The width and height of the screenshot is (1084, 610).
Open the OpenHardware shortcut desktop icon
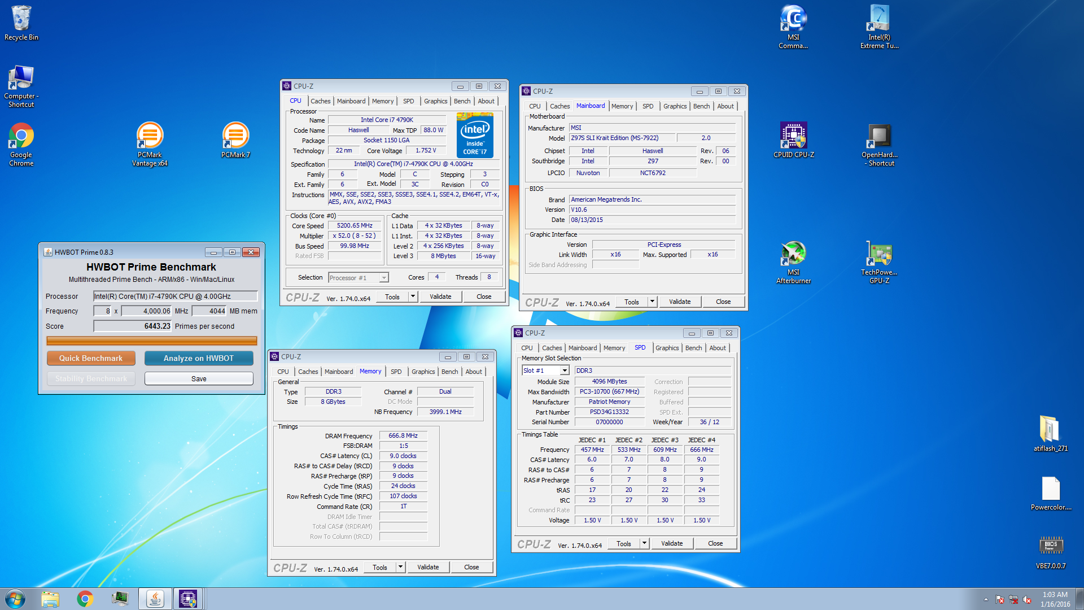click(879, 145)
